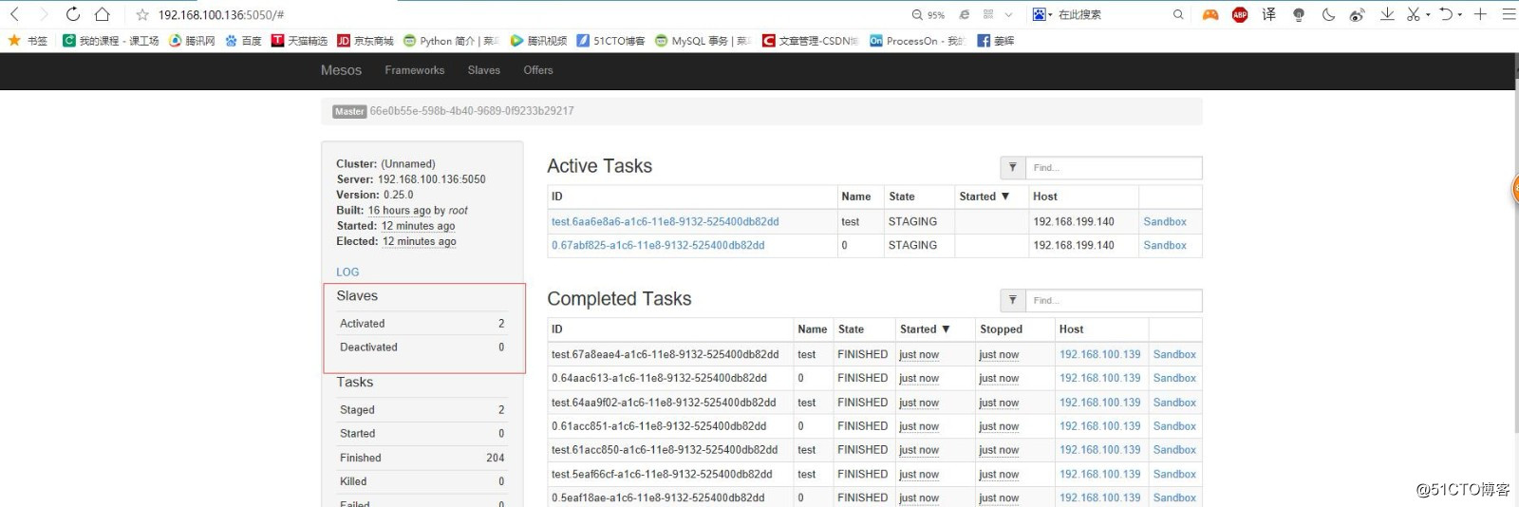The image size is (1519, 507).
Task: Open the browser hamburger menu
Action: pos(1509,14)
